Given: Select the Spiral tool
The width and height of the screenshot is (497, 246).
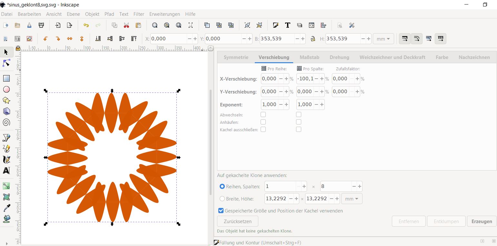Looking at the screenshot, I should coord(6,122).
